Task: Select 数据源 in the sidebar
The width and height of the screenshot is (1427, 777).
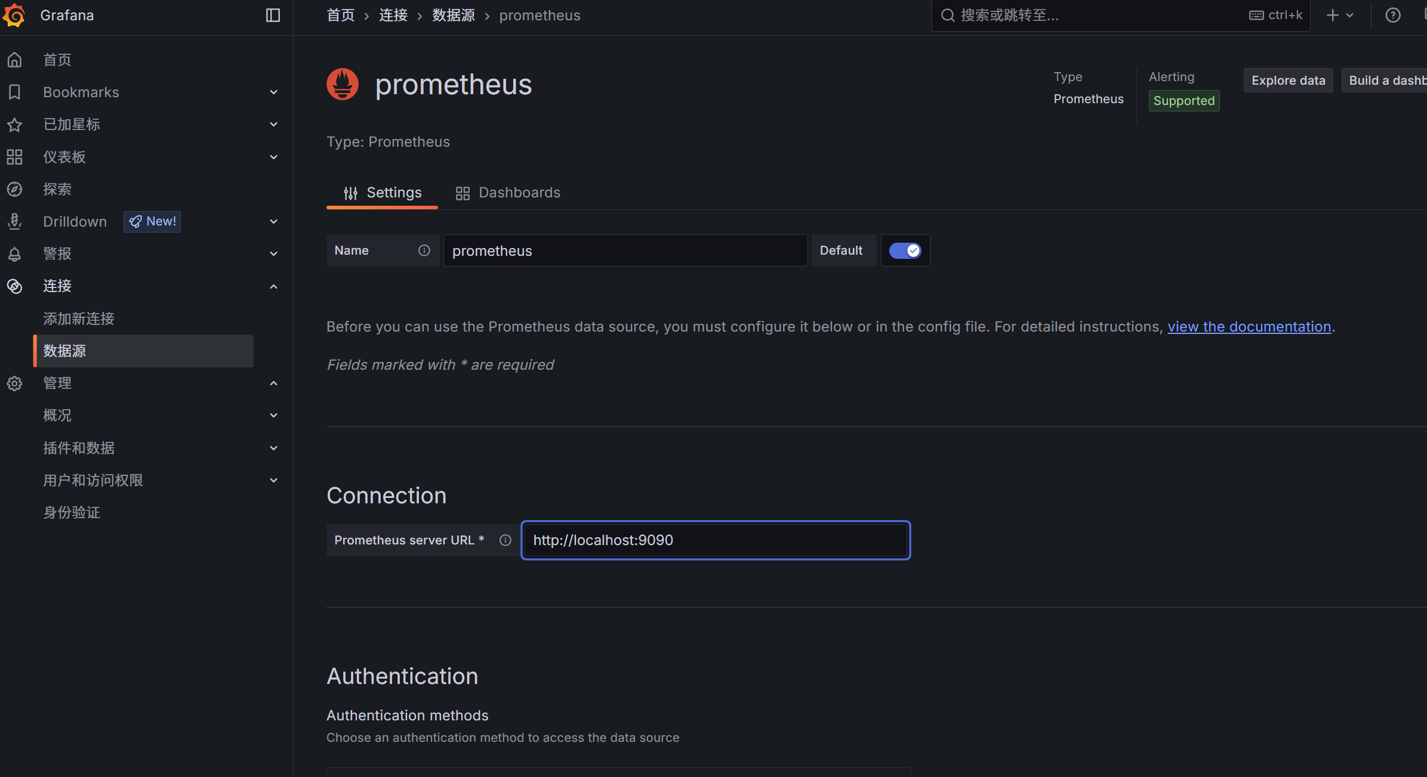Action: (143, 351)
